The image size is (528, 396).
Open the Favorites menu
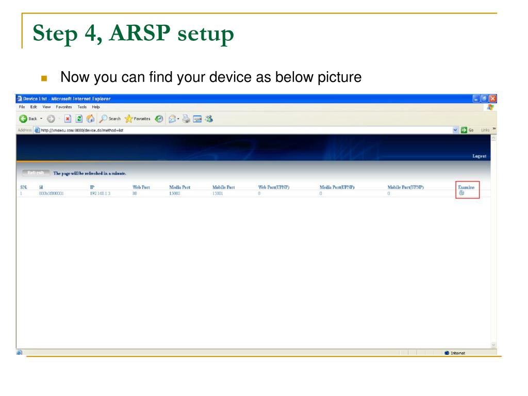tap(64, 107)
